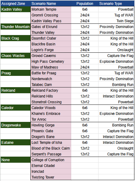Click the Morkain Temple scenario cell
This screenshot has height=181, width=135.
[x=51, y=9]
